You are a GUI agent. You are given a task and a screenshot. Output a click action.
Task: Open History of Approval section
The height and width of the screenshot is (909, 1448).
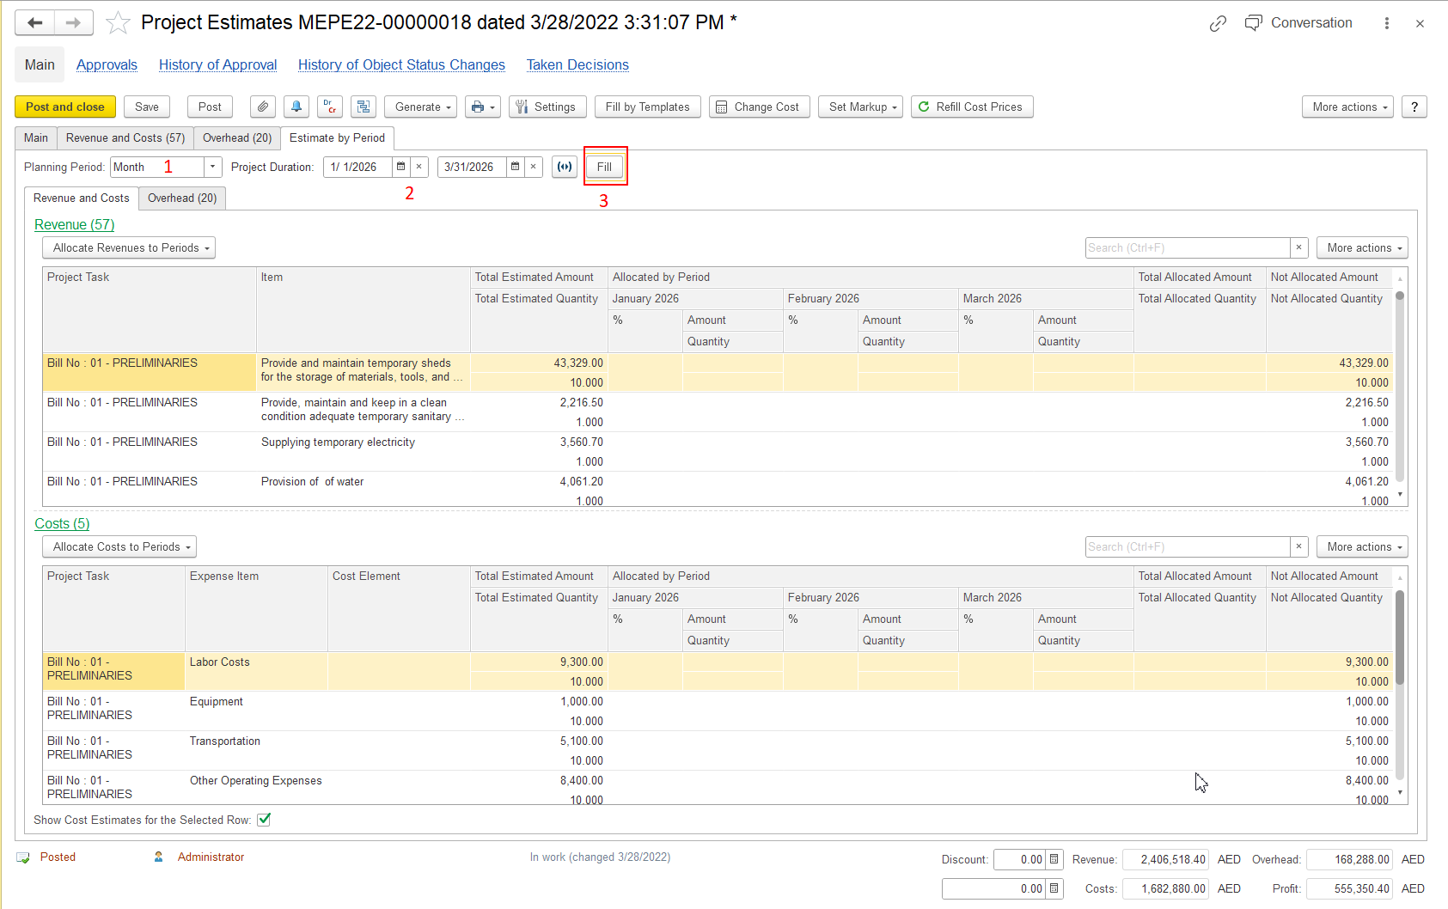218,64
